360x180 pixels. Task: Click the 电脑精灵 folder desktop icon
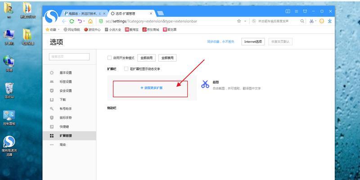tap(27, 38)
